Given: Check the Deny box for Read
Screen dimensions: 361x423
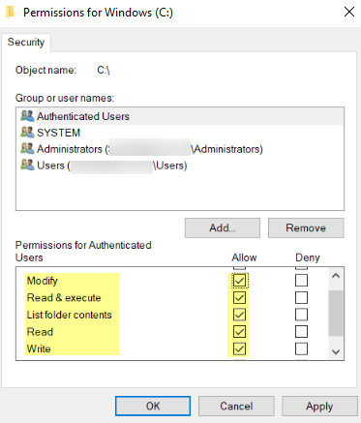Looking at the screenshot, I should 301,332.
